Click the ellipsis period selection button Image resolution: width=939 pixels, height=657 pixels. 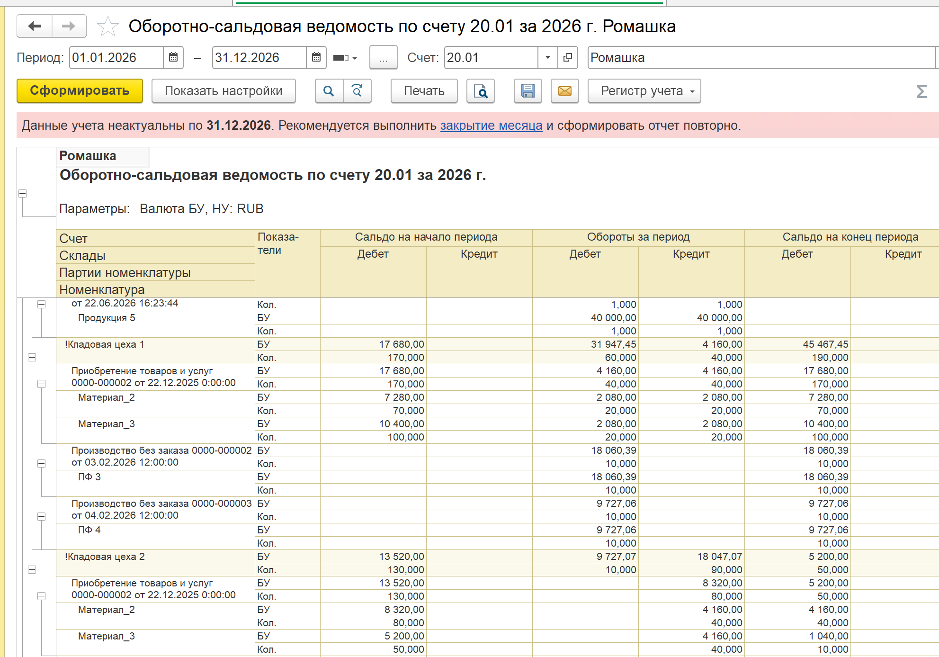[x=383, y=58]
